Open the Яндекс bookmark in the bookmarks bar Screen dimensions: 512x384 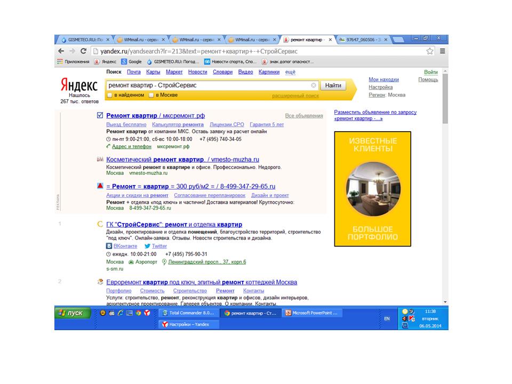(x=105, y=61)
